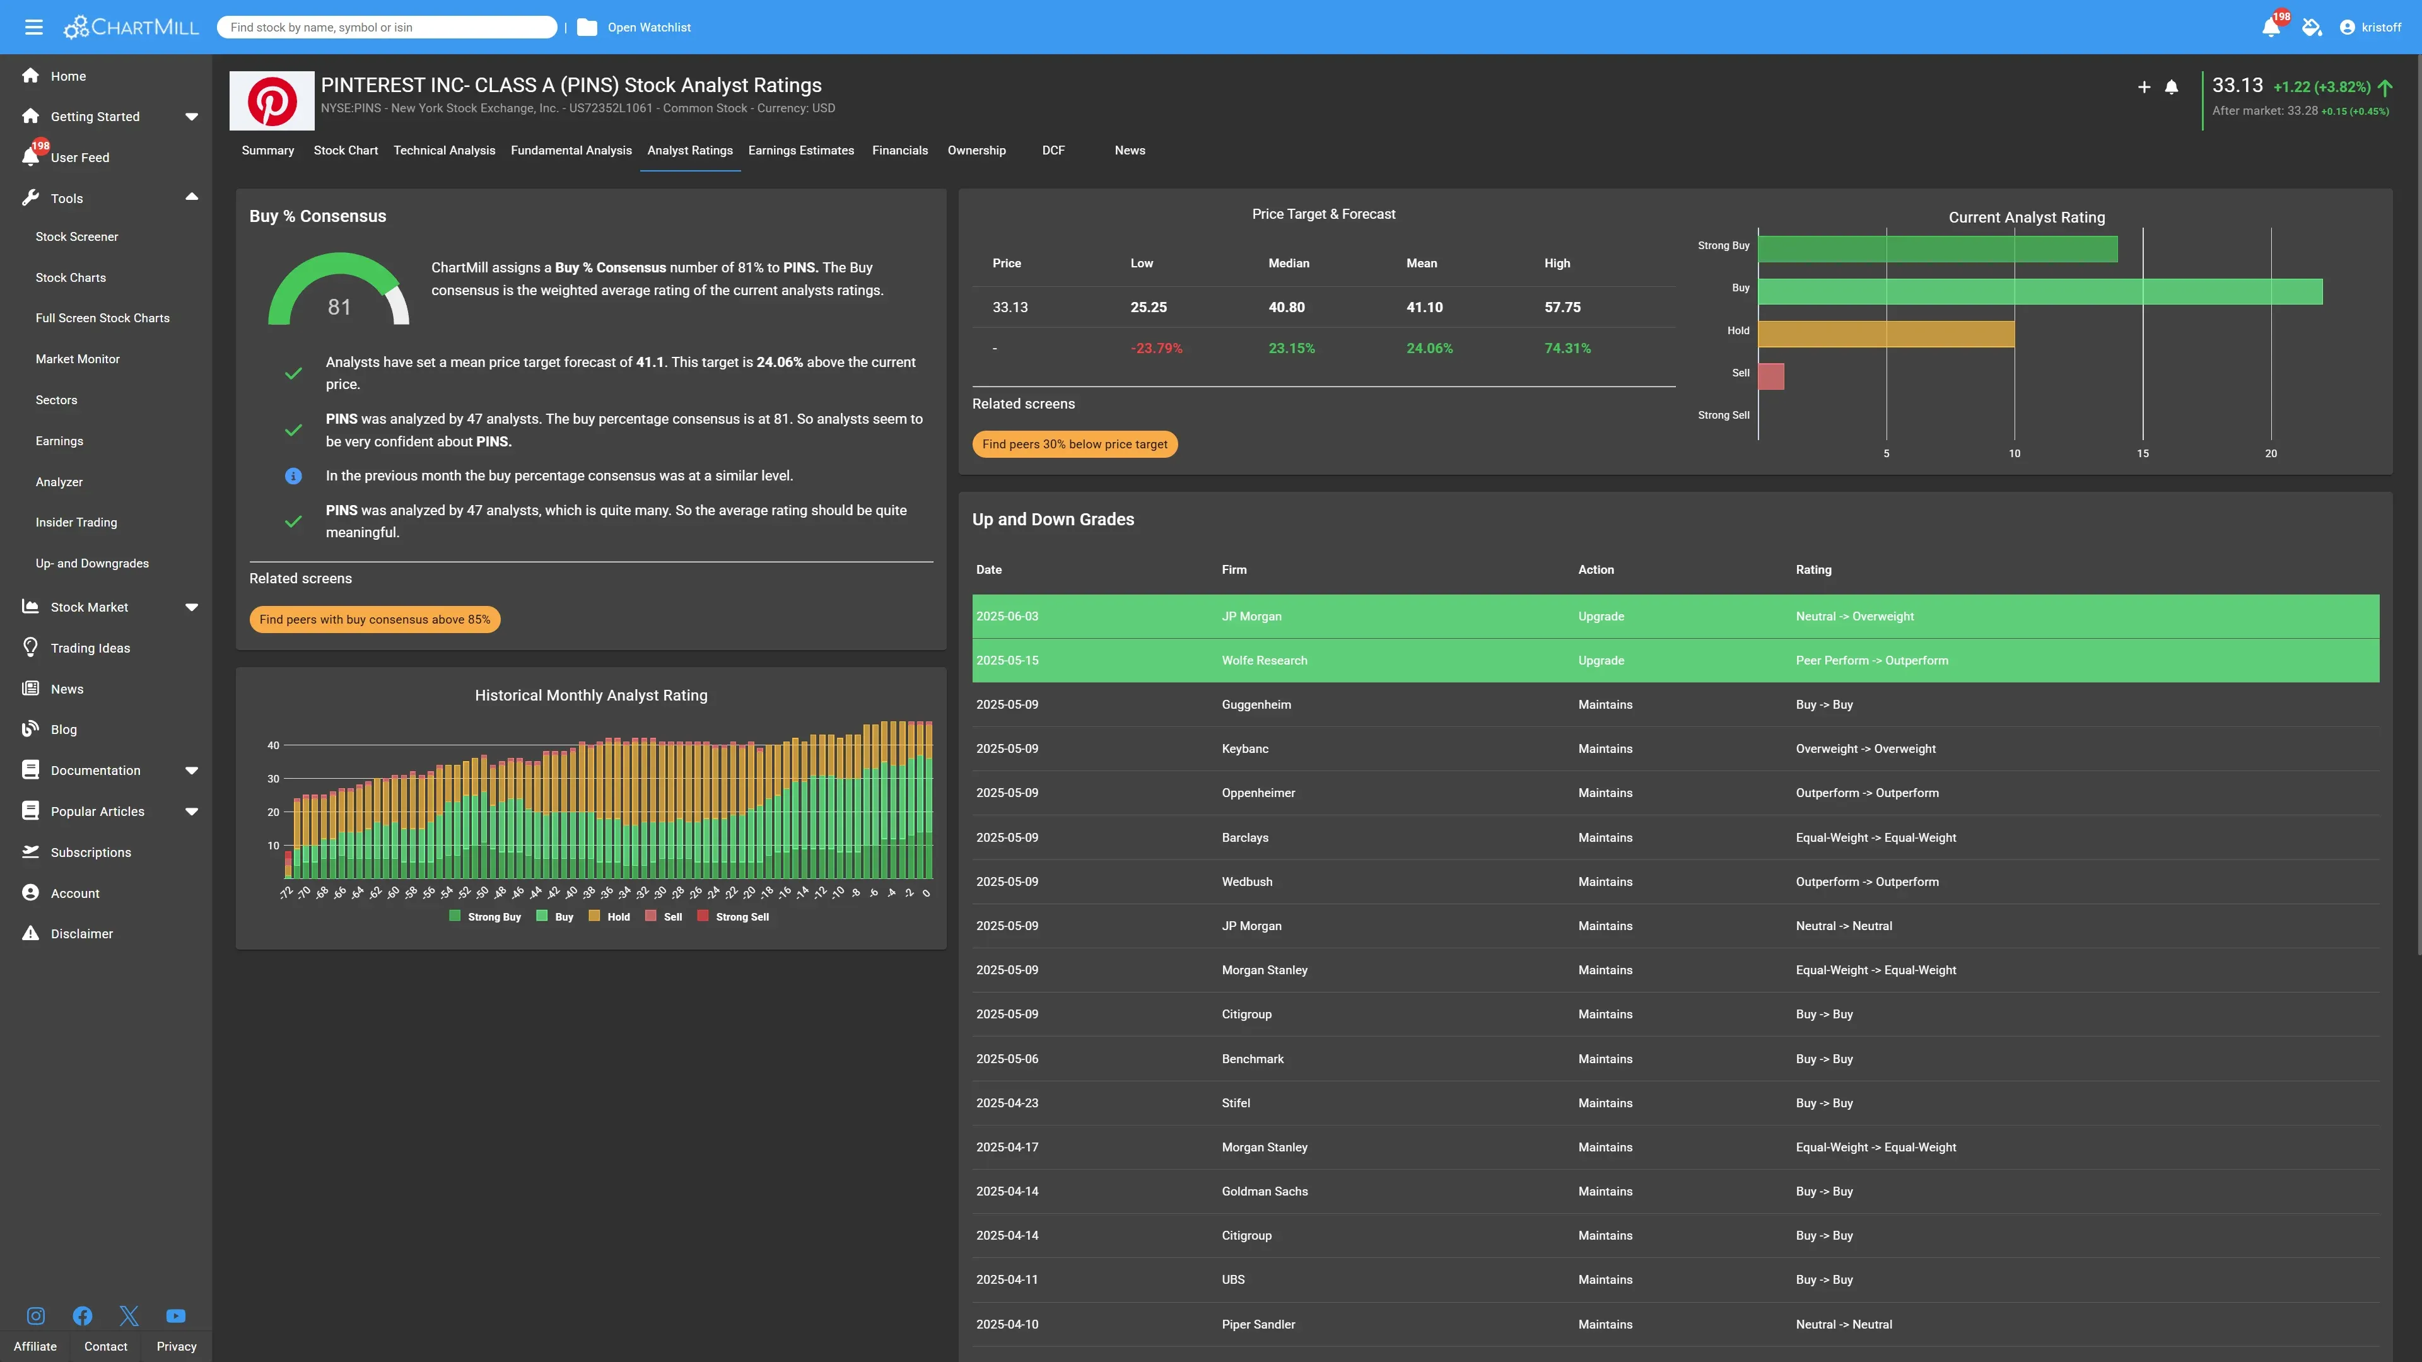Open the Fundamental Analysis tab
Screen dimensions: 2422x1362
(571, 151)
